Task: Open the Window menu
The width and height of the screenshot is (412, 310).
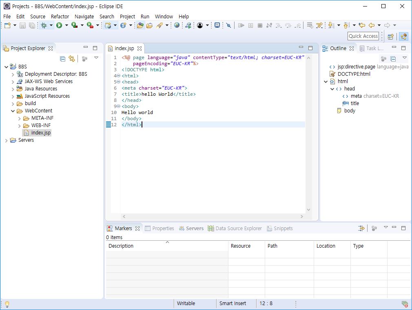Action: tap(164, 17)
